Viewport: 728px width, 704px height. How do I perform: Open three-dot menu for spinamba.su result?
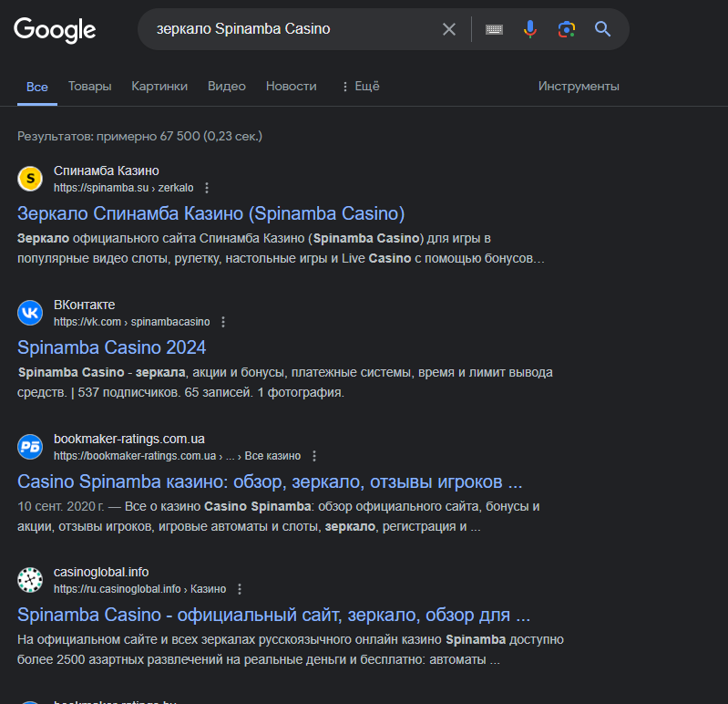coord(207,188)
